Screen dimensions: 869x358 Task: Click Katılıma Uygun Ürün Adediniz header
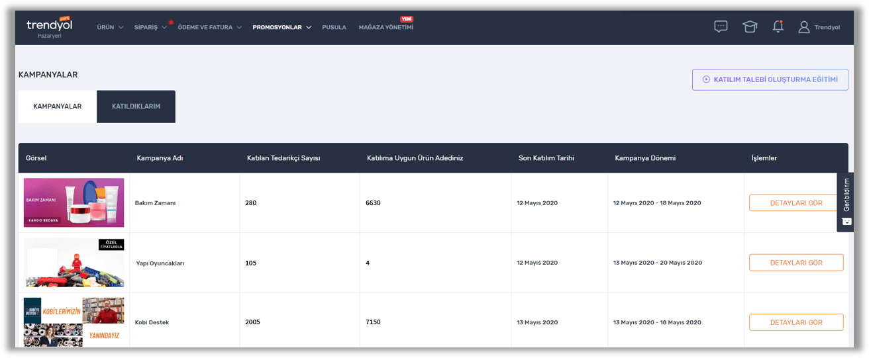coord(415,158)
